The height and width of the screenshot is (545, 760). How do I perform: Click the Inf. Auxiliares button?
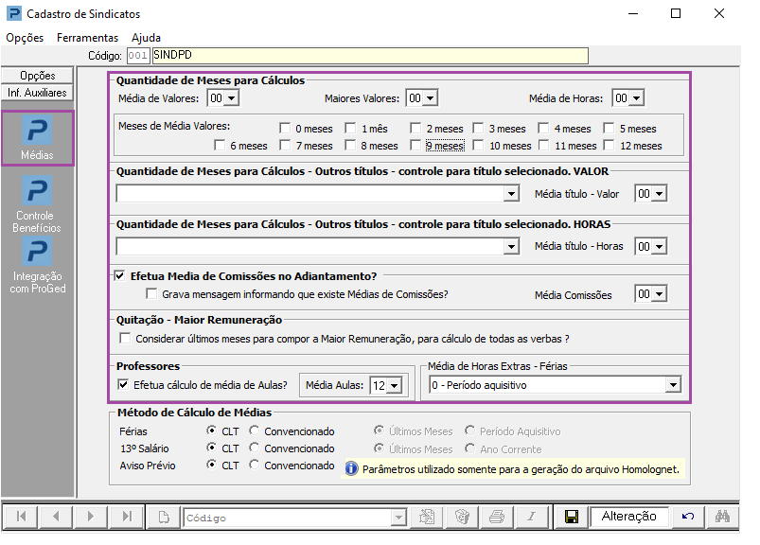point(38,93)
